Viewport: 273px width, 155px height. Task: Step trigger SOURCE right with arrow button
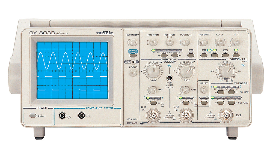[x=232, y=92]
